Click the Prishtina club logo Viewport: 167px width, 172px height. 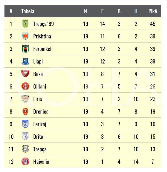(25, 36)
